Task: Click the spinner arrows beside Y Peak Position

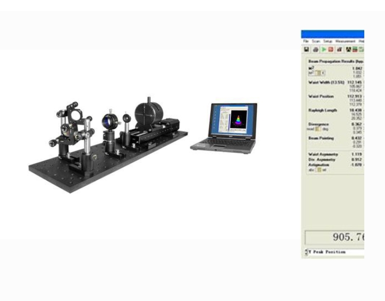Action: point(306,252)
